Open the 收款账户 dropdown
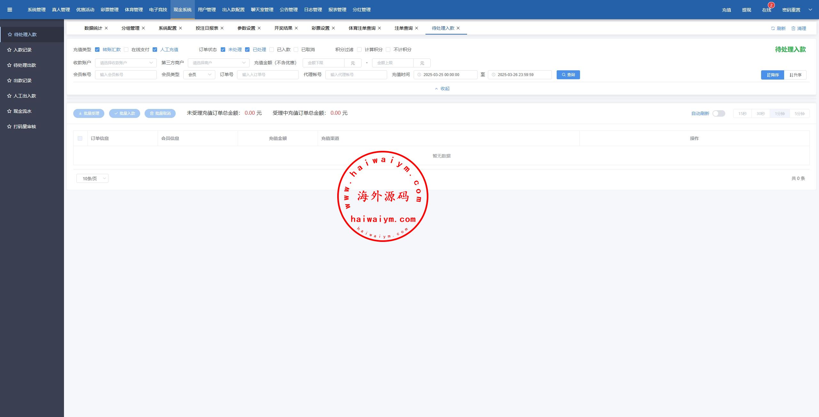The width and height of the screenshot is (819, 417). pyautogui.click(x=125, y=63)
